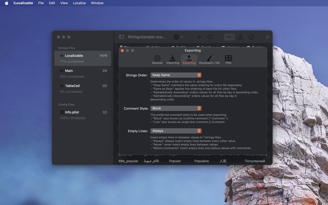
Task: Switch to the Importing preferences tab
Action: point(173,60)
